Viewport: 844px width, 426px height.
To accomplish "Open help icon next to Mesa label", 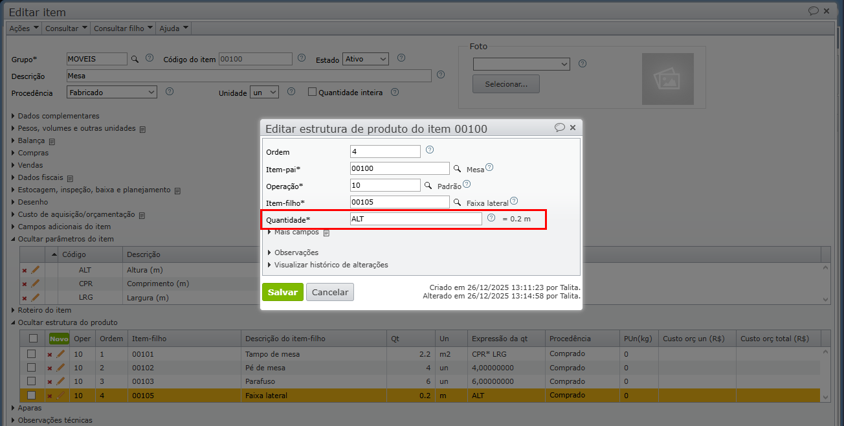I will point(489,167).
